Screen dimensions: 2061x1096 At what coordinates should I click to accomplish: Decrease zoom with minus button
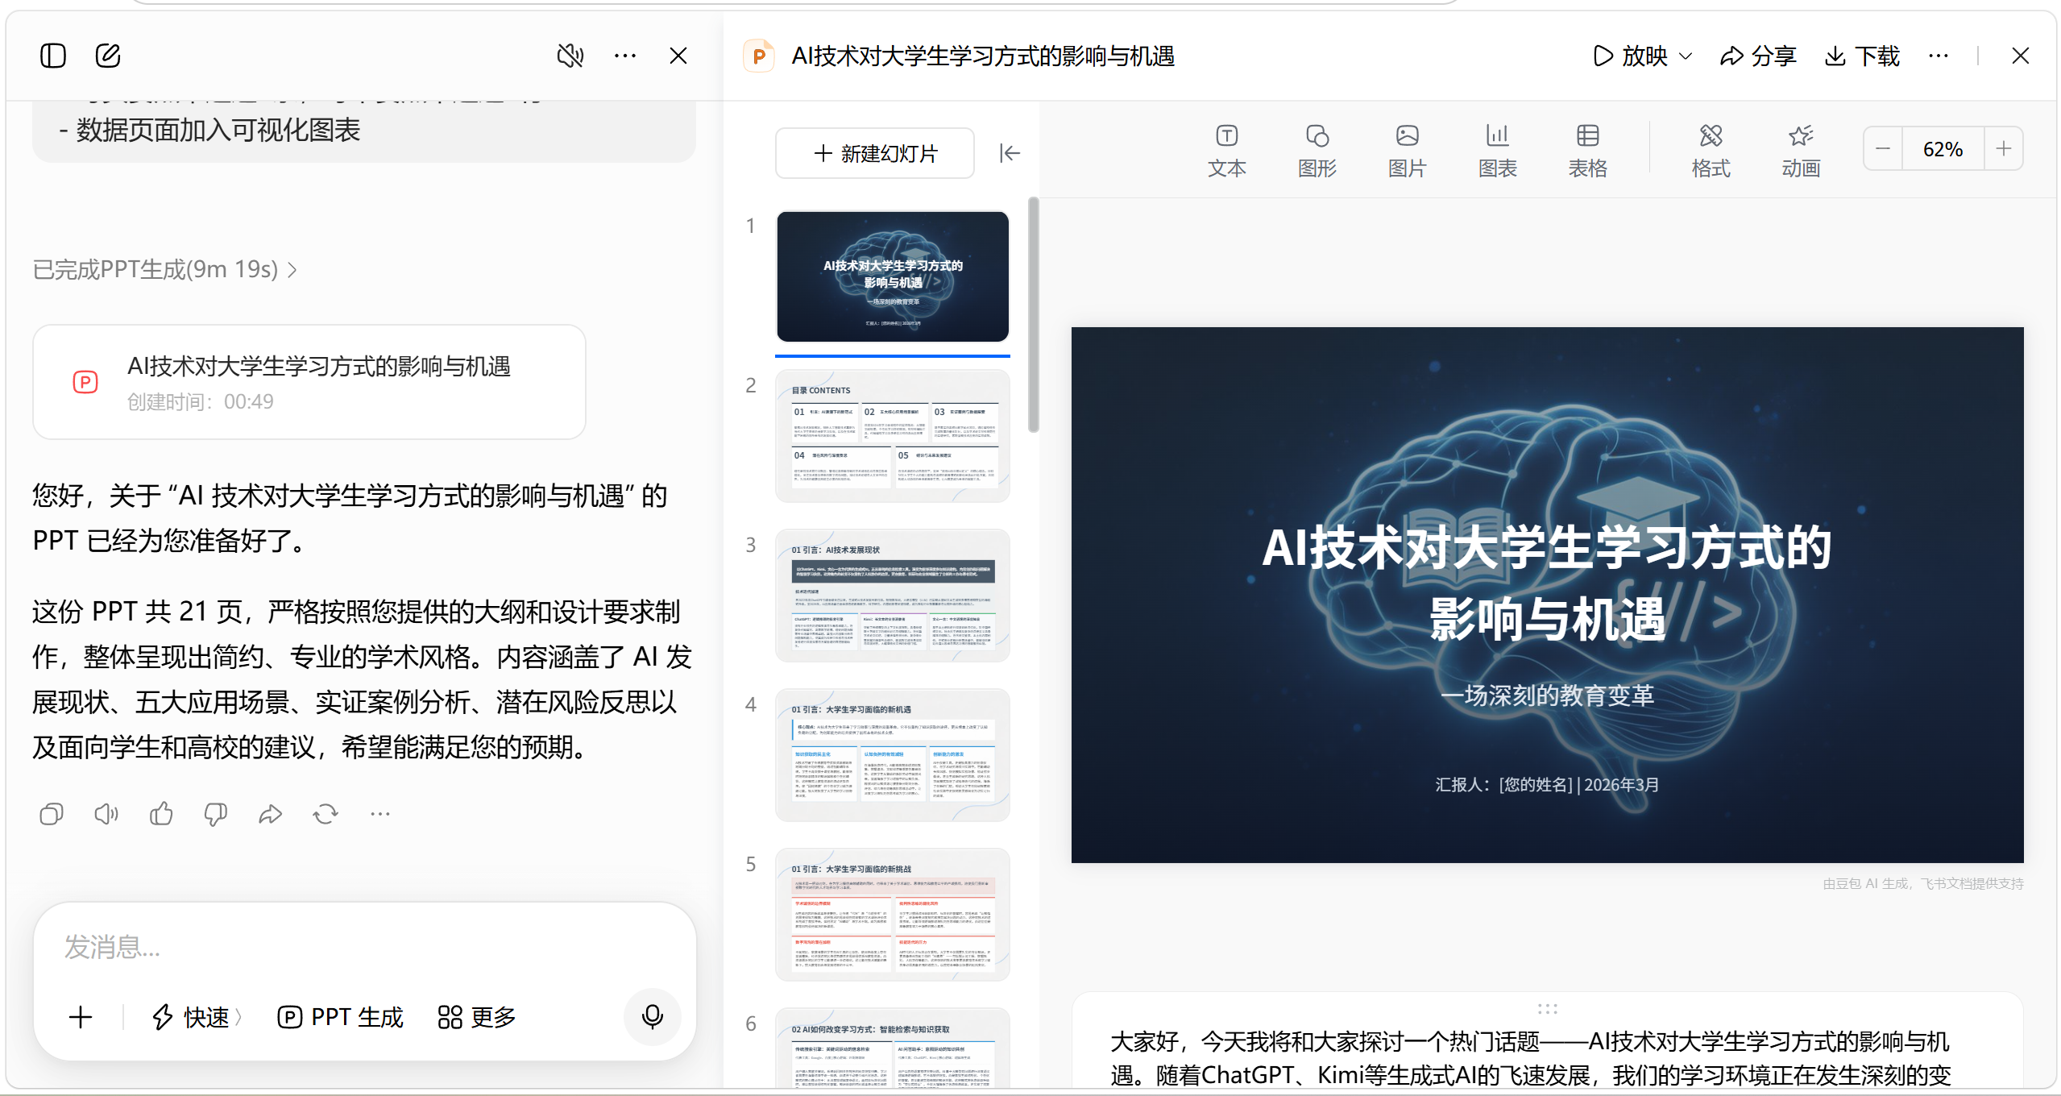click(x=1883, y=148)
